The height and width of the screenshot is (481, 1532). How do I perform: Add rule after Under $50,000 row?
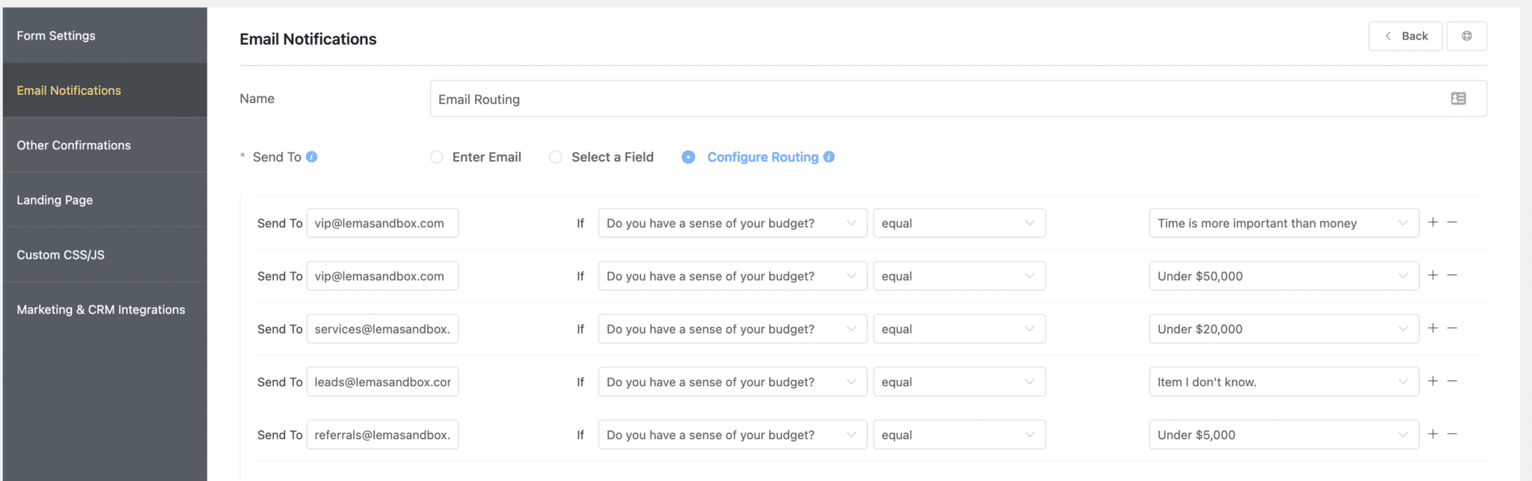pos(1433,275)
